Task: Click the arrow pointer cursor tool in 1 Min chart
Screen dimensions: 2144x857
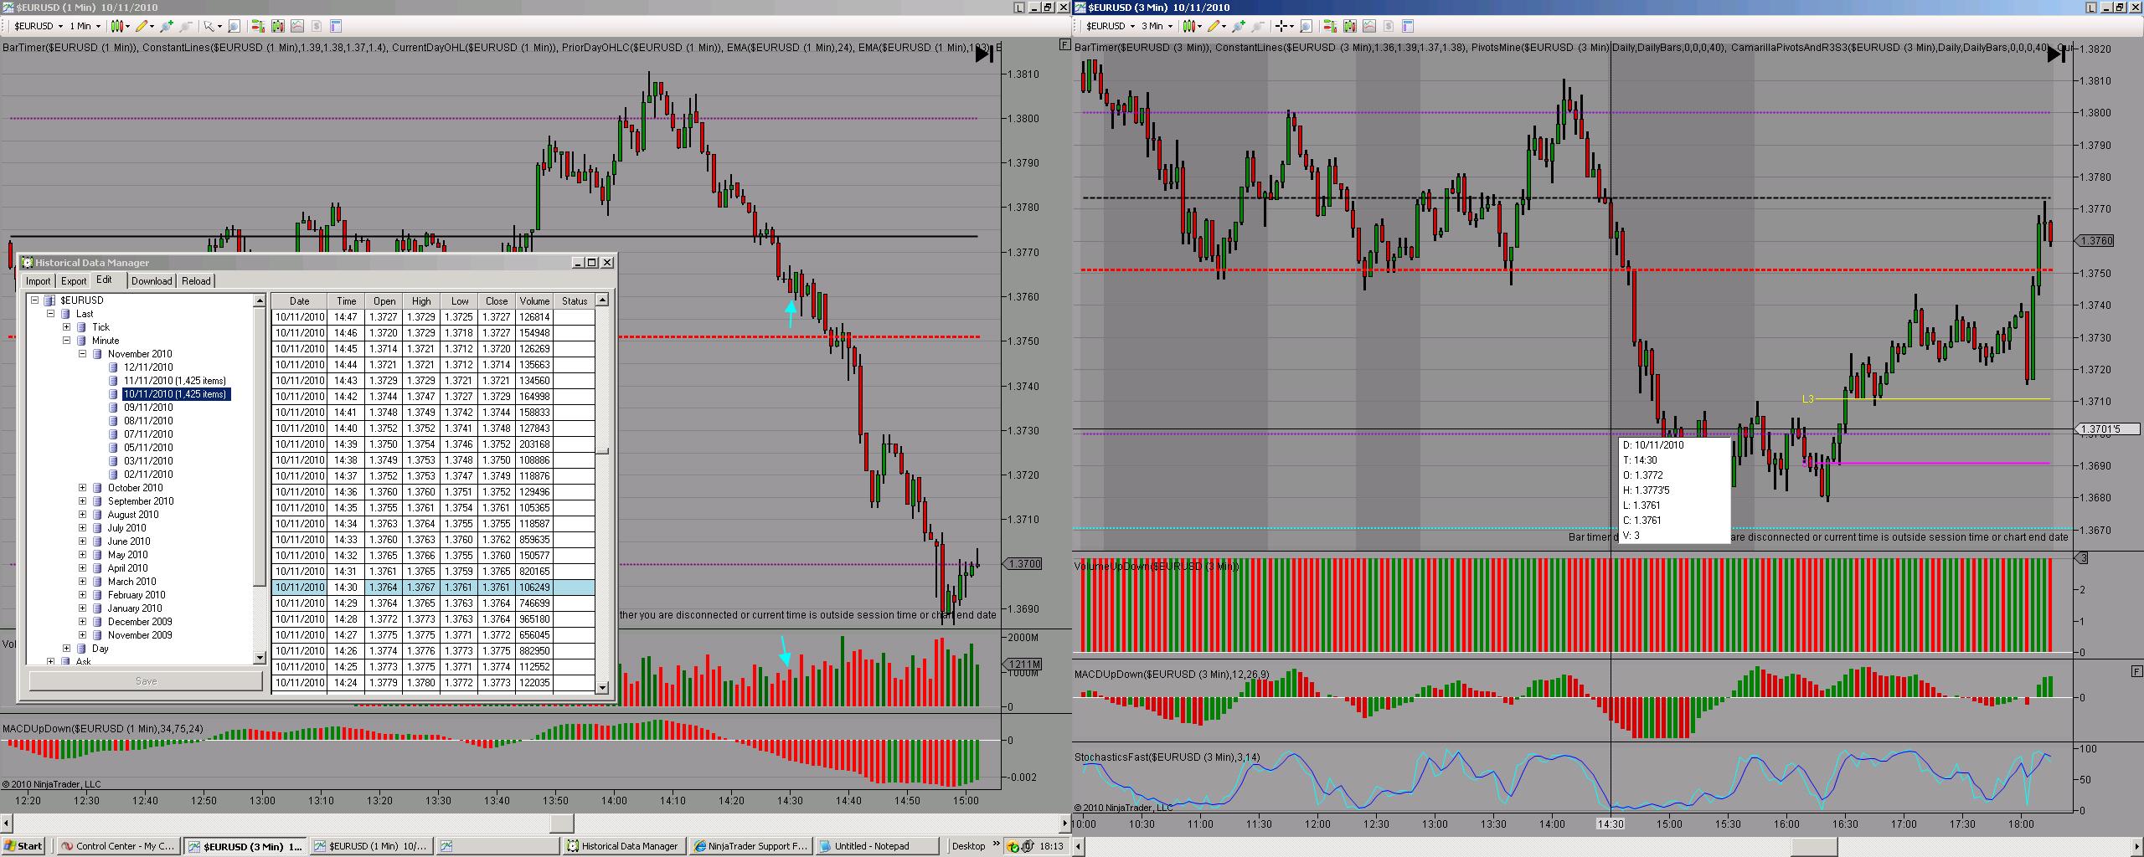Action: (209, 27)
